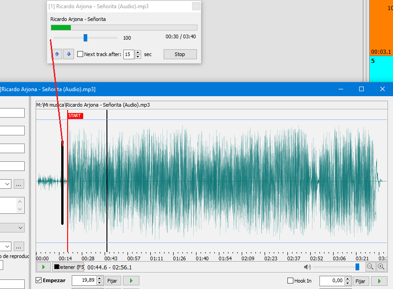The width and height of the screenshot is (393, 289).
Task: Open the dropdown just above the 'de reproduc' label
Action: pyautogui.click(x=7, y=247)
